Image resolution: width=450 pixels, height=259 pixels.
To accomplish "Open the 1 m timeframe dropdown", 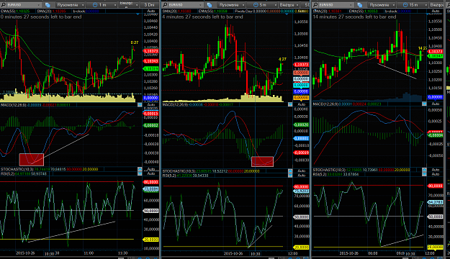I will [x=114, y=5].
